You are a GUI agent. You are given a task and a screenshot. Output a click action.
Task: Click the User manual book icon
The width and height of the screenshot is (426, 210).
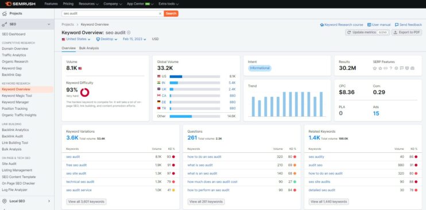tap(369, 25)
